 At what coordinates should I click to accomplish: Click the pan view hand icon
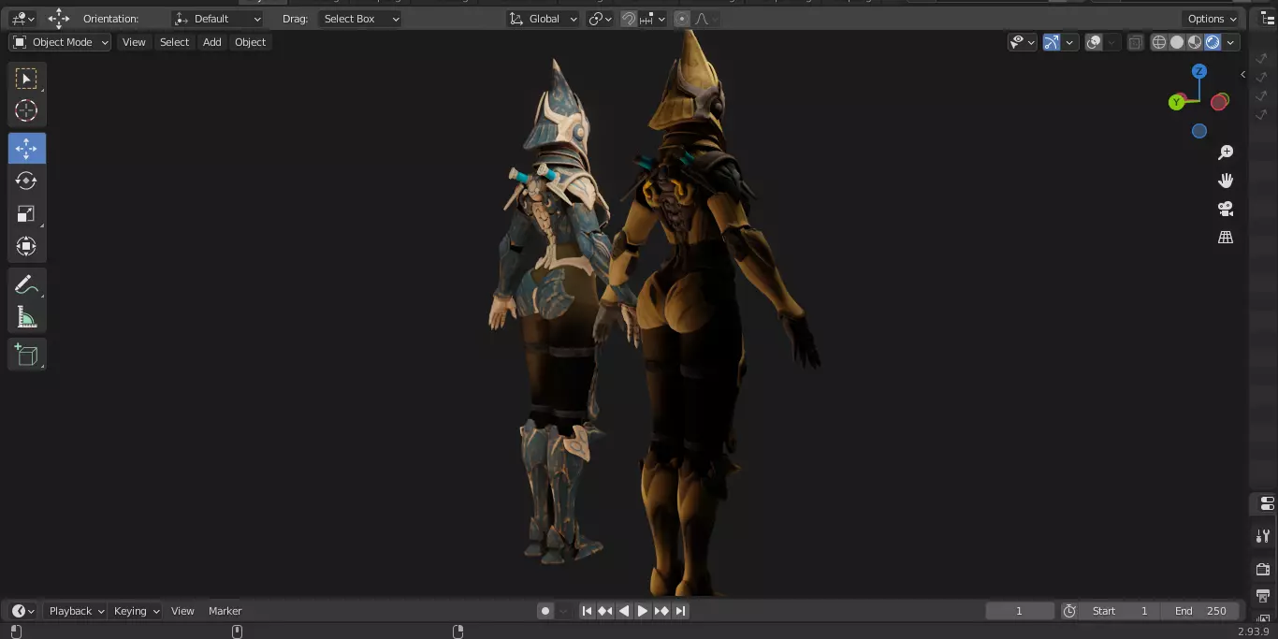[x=1226, y=181]
